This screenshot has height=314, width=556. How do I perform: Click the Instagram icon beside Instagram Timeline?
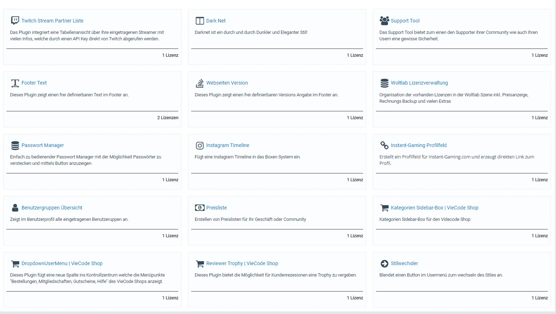coord(200,146)
